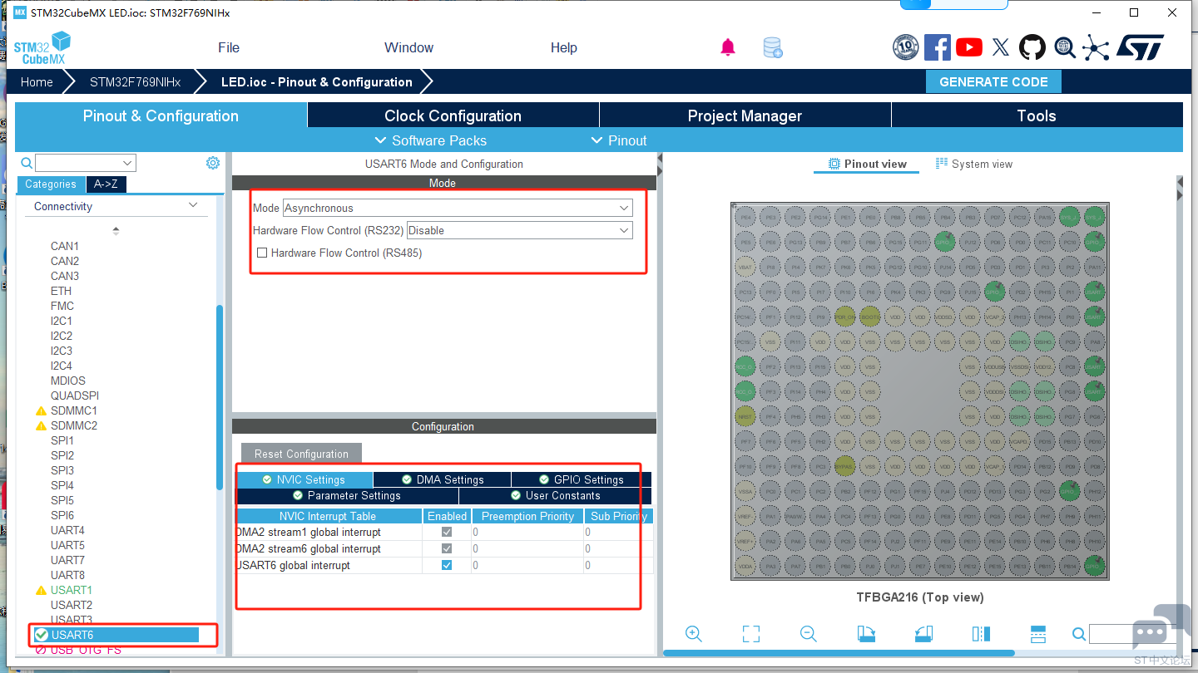1198x673 pixels.
Task: Go to the Home breadcrumb
Action: [37, 82]
